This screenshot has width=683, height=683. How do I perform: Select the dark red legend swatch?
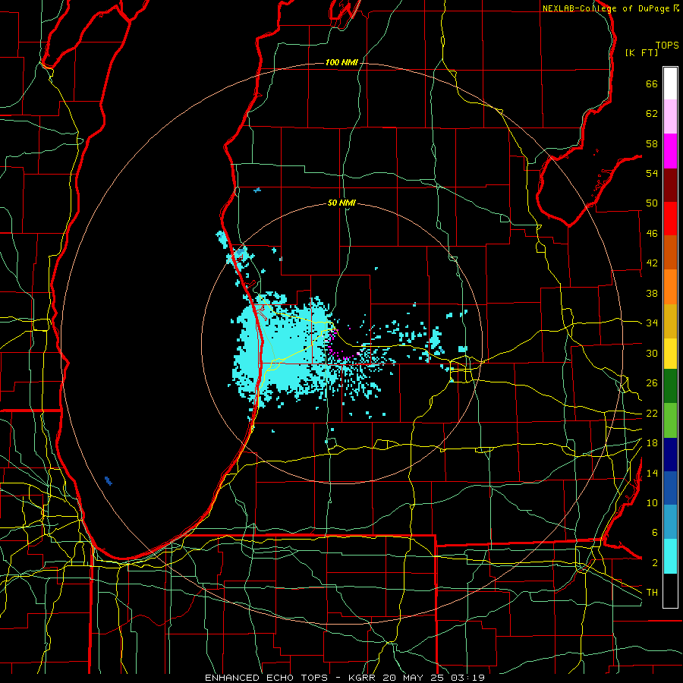670,185
